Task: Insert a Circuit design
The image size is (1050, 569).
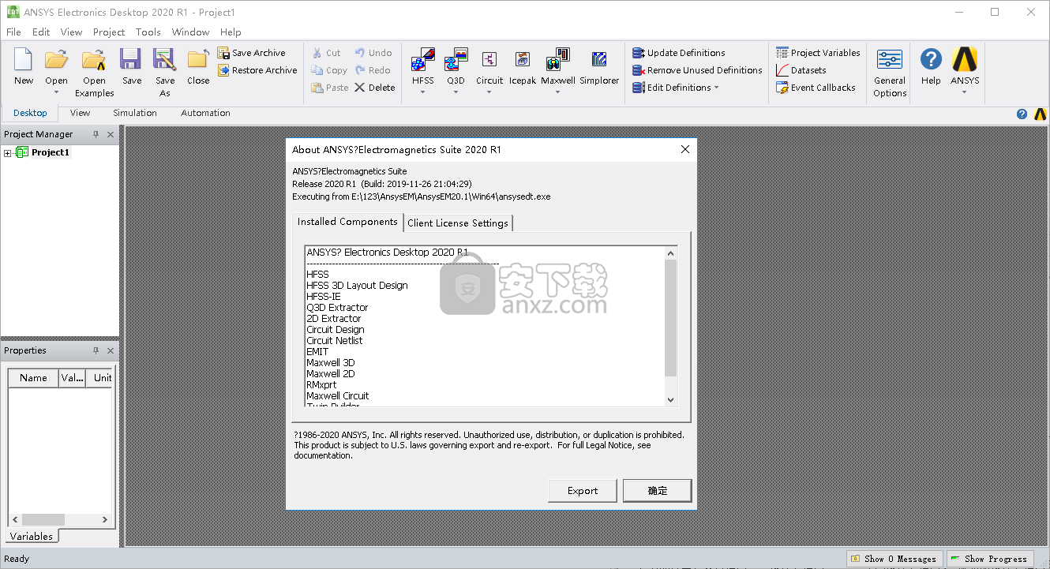Action: (x=489, y=66)
